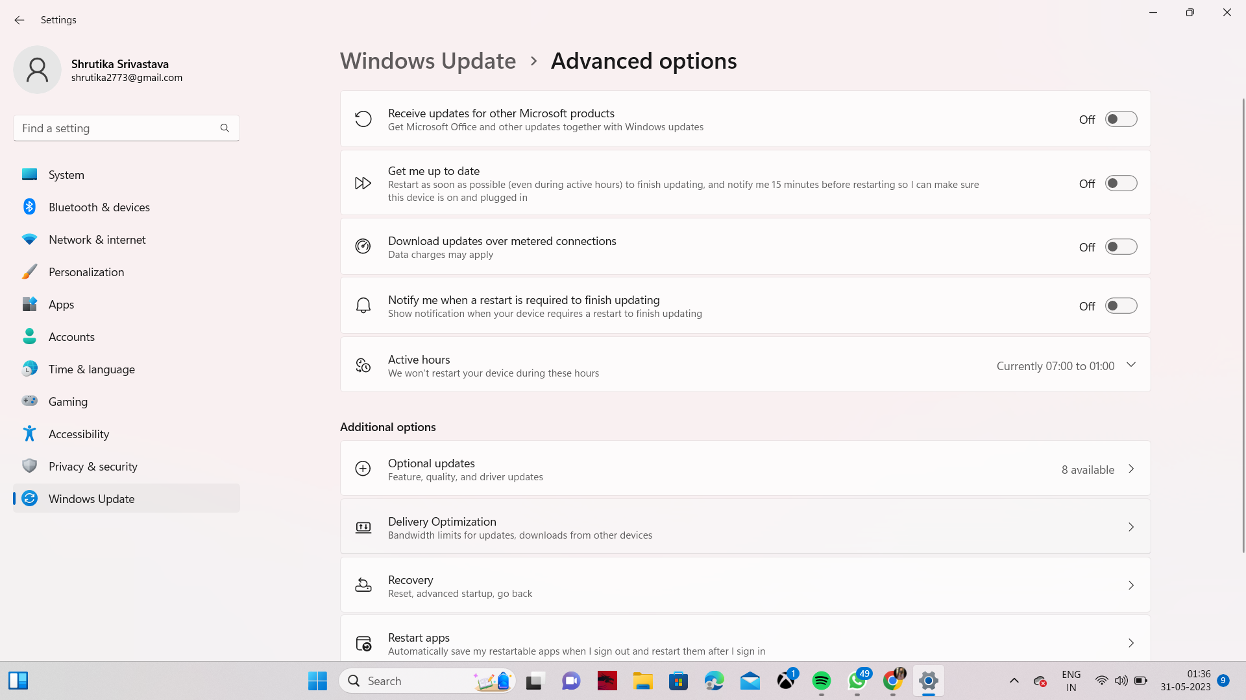Select Privacy & security in sidebar

[x=93, y=467]
